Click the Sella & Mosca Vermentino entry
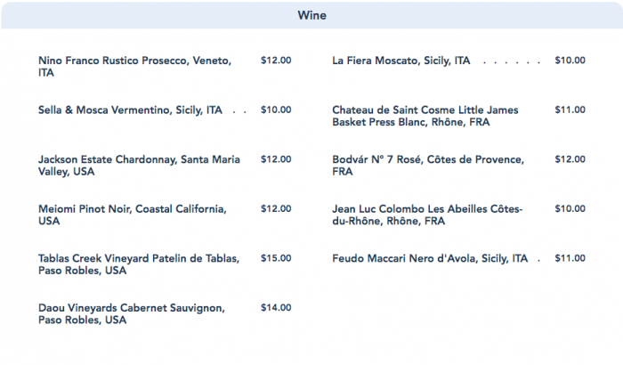This screenshot has height=365, width=623. (131, 110)
